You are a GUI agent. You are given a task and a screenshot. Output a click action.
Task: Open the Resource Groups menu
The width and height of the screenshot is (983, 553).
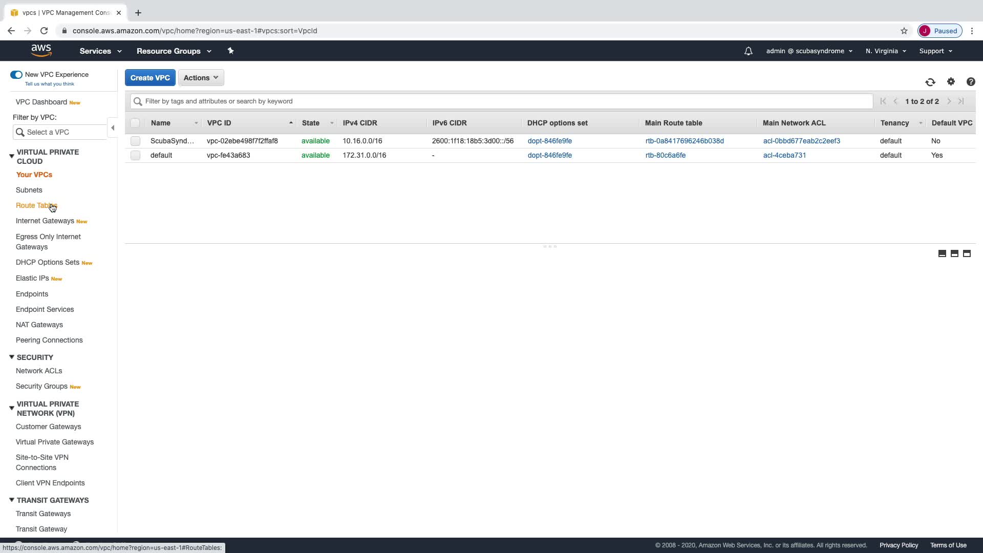tap(174, 51)
